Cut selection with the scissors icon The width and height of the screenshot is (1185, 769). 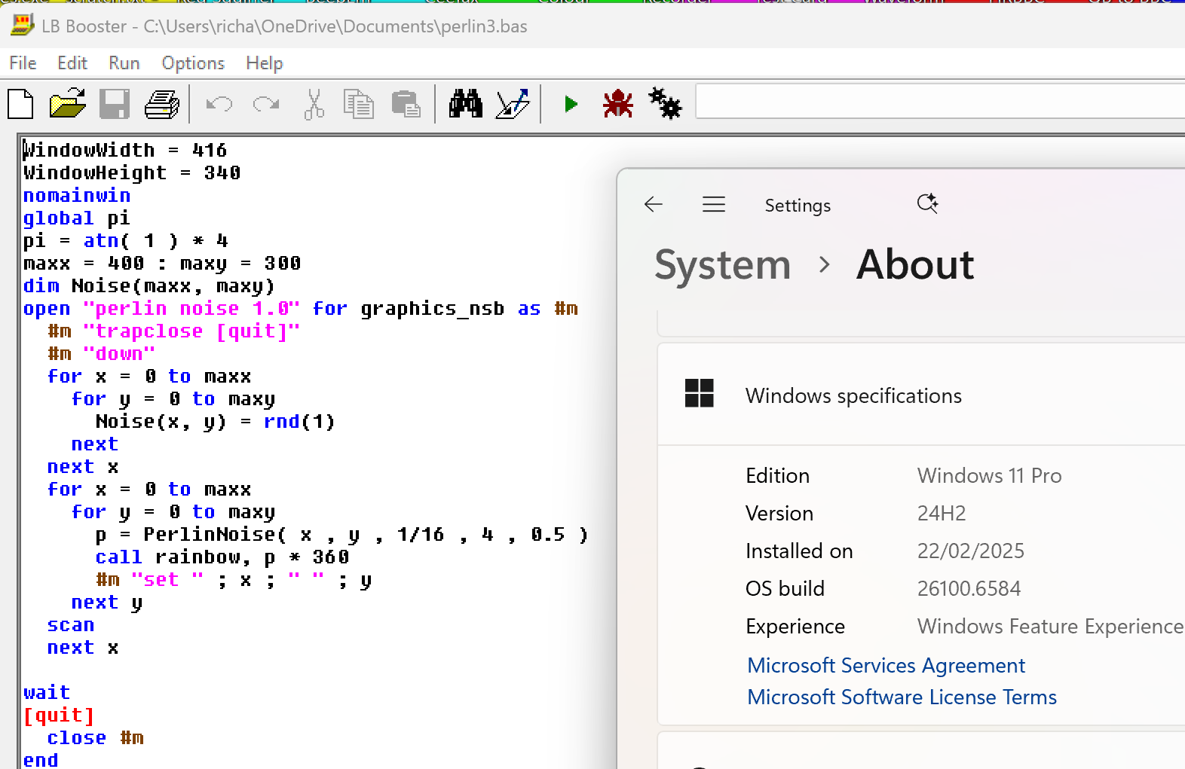[314, 104]
